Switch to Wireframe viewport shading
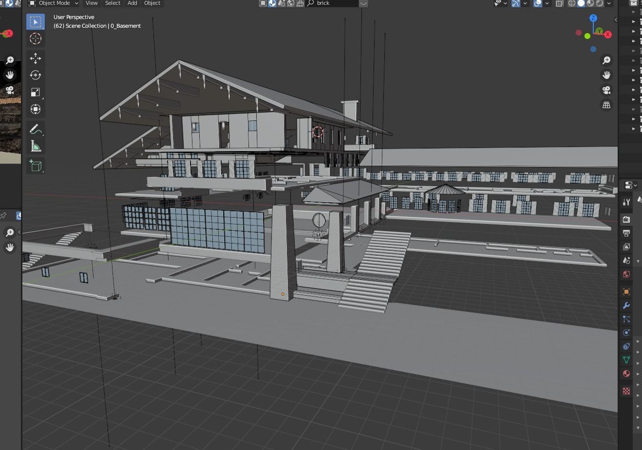The width and height of the screenshot is (642, 450). (572, 3)
